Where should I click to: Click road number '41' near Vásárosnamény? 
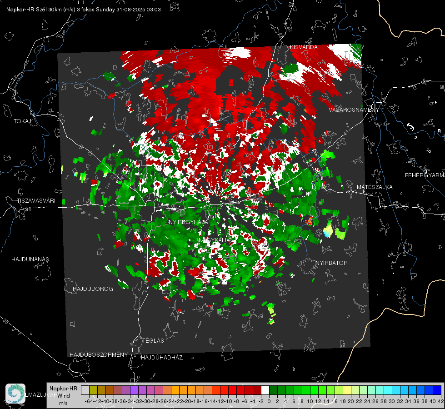tap(345, 133)
